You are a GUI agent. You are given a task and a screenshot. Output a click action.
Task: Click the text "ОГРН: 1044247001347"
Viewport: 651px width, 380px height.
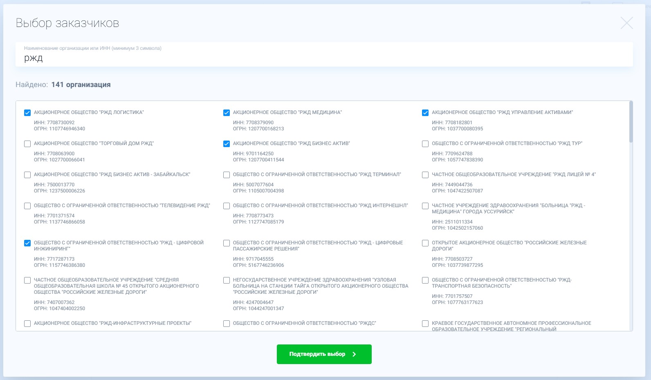pyautogui.click(x=258, y=308)
